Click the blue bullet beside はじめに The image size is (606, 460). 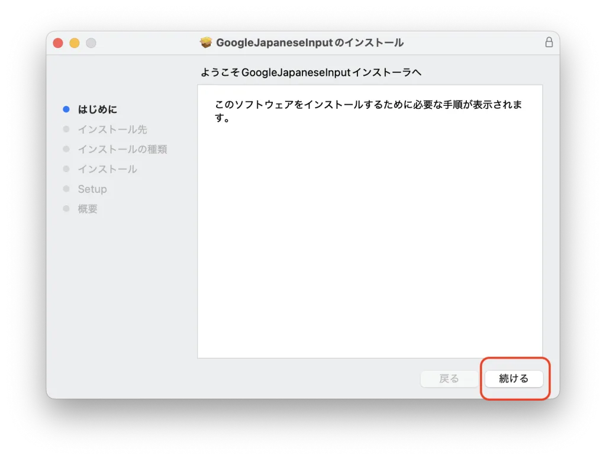point(66,109)
